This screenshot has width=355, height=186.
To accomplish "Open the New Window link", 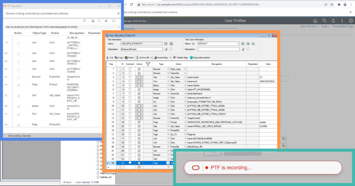I will (x=308, y=26).
